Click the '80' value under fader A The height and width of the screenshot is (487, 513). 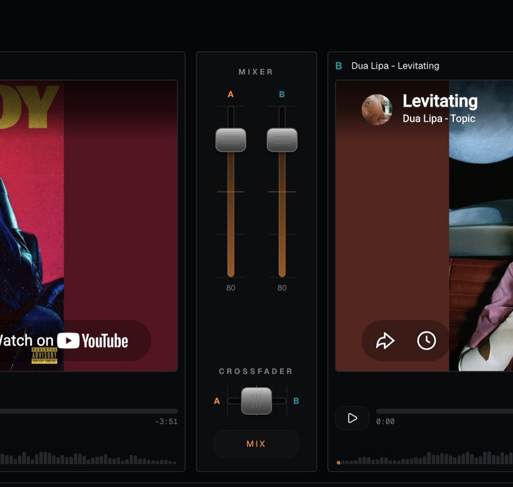(x=231, y=288)
